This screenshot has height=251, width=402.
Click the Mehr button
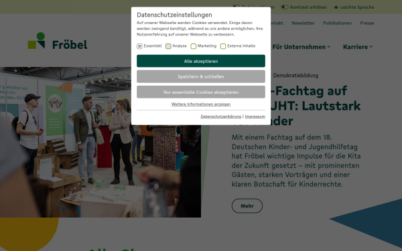[x=247, y=205]
